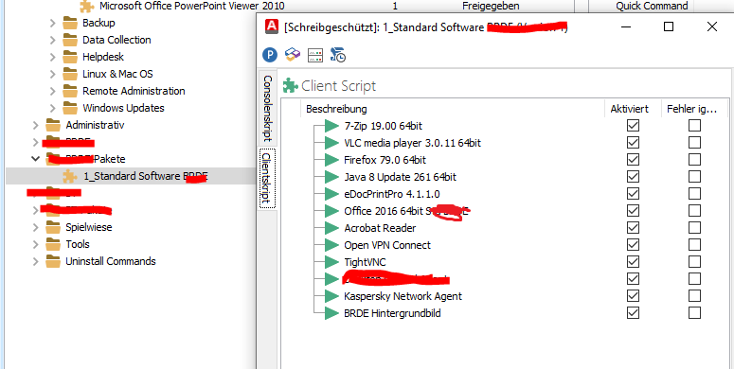Screen dimensions: 734x369
Task: Uncheck Aktiviert for Kaspersky Network Agent
Action: coord(633,296)
